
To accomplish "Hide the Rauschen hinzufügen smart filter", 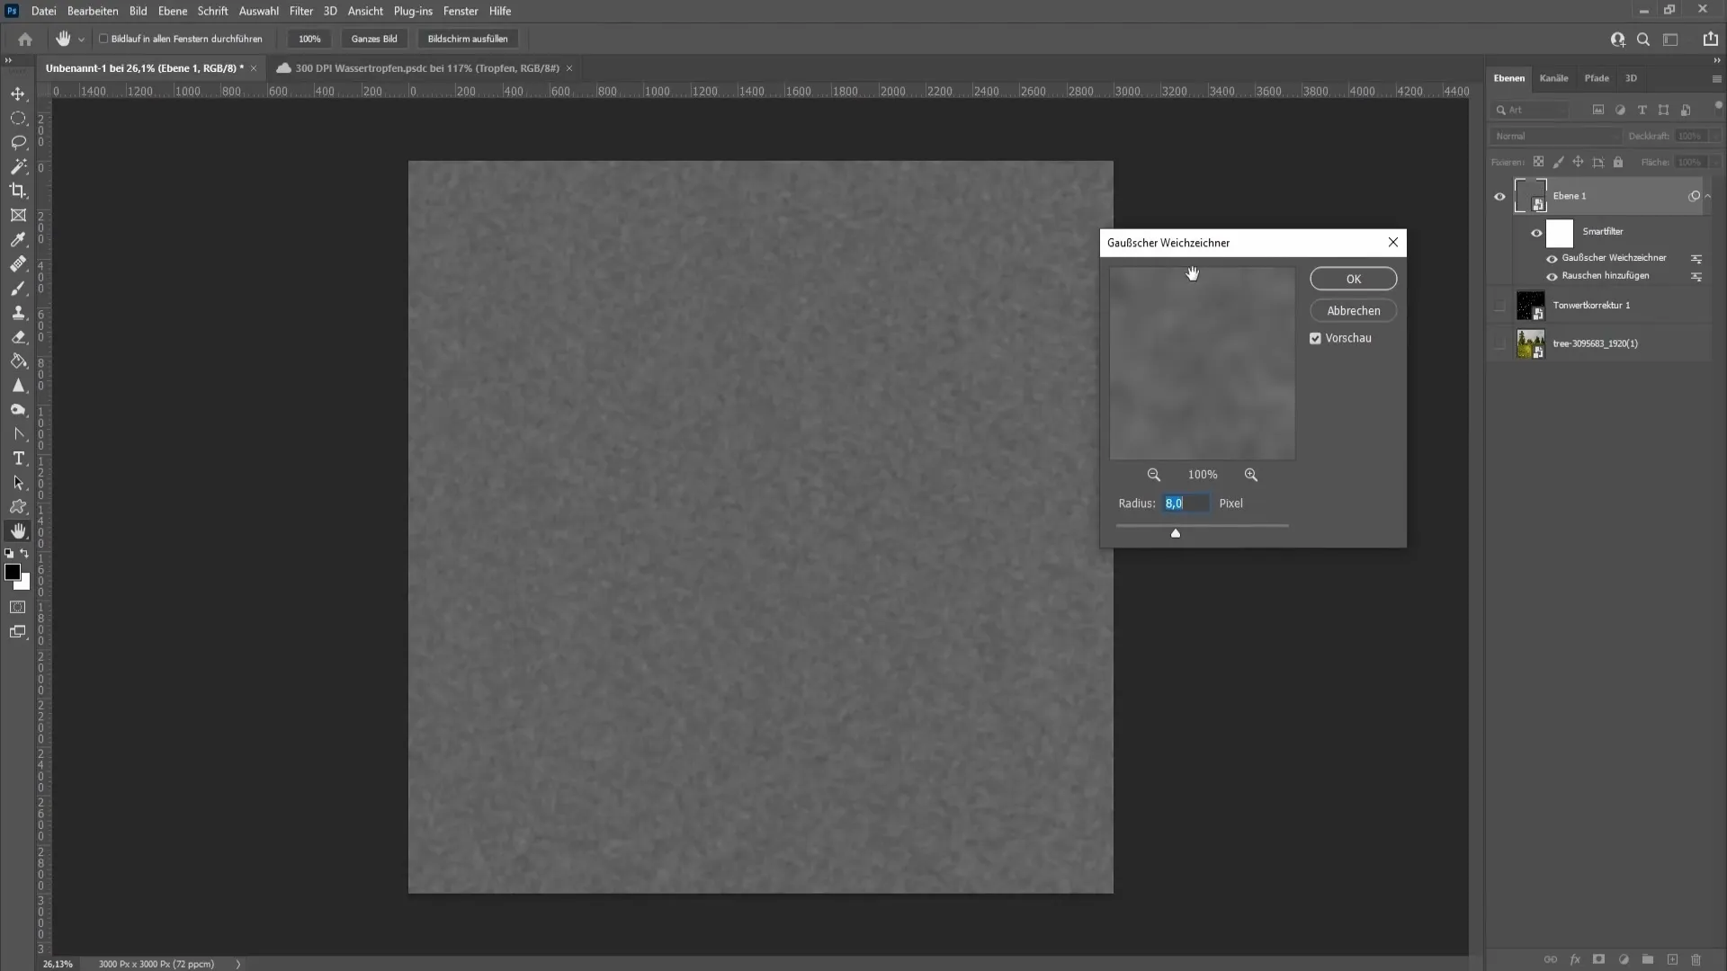I will coord(1552,277).
